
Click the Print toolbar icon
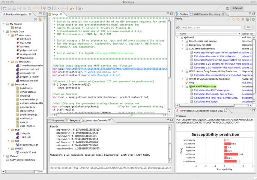(x=14, y=8)
